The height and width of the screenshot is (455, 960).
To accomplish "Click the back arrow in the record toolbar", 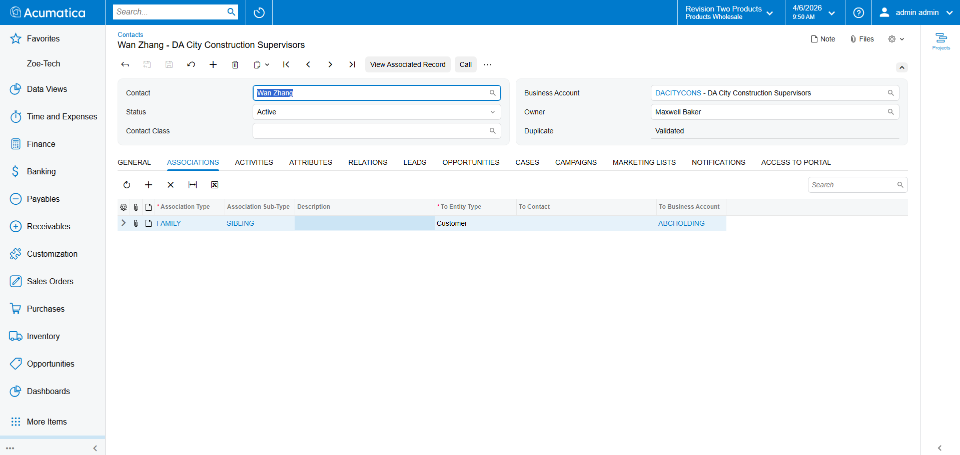I will [x=125, y=64].
